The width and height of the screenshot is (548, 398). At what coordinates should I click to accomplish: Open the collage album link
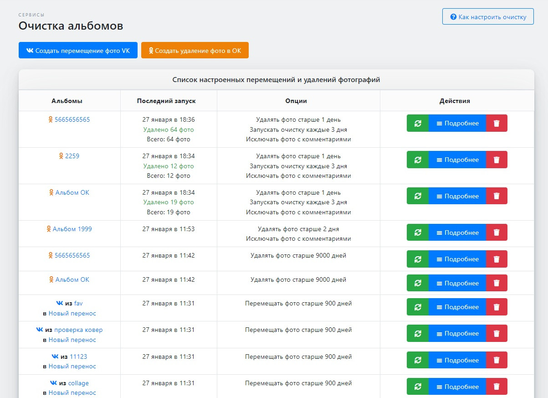coord(78,383)
